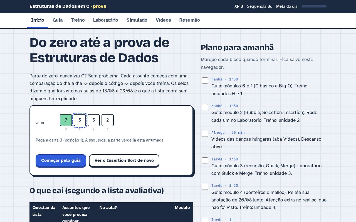Image resolution: width=356 pixels, height=222 pixels.
Task: Click the Pega a carta 3 caption
Action: coord(100,140)
